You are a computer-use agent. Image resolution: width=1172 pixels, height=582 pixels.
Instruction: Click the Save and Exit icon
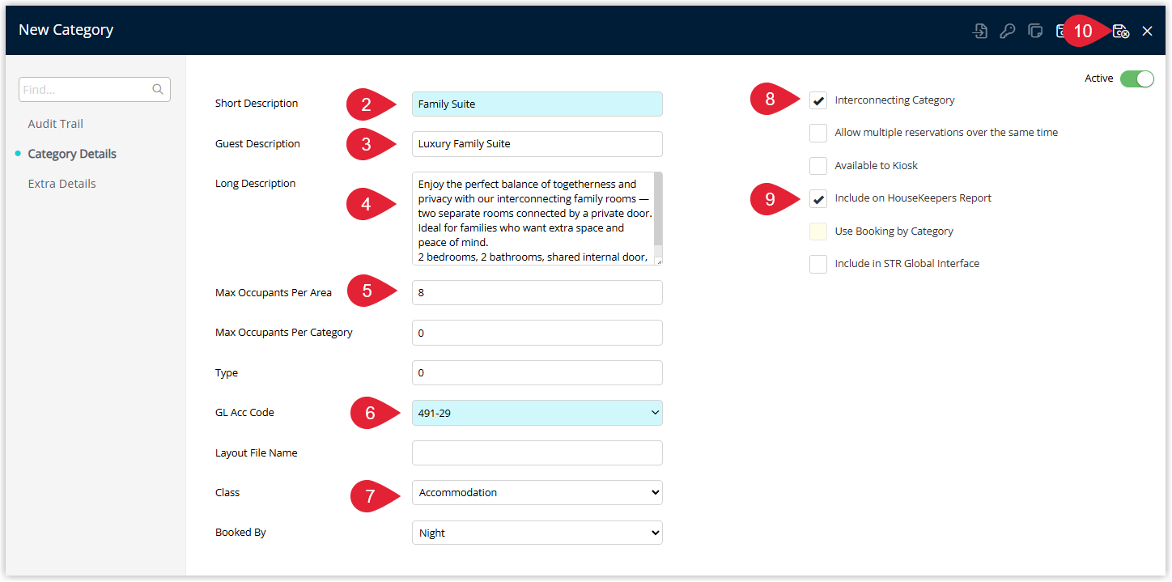[1121, 31]
